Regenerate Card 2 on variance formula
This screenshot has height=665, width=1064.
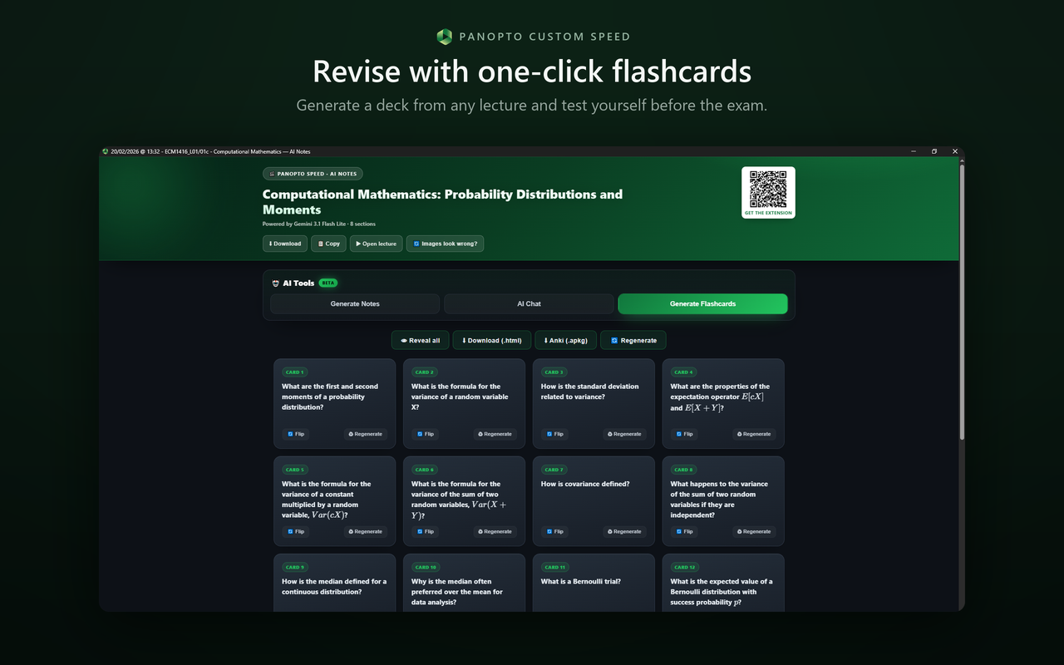495,434
